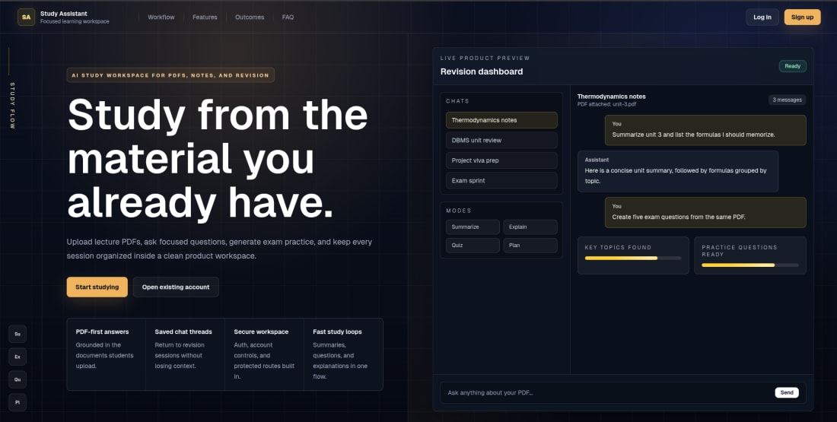
Task: Click the Key Topics Found progress bar
Action: click(633, 259)
